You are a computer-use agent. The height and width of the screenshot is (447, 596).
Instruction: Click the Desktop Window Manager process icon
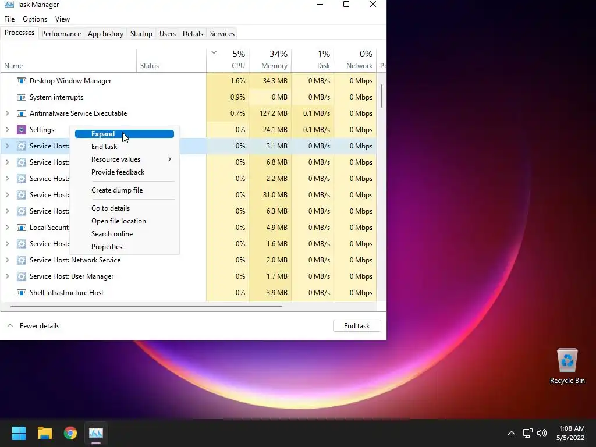pos(22,81)
